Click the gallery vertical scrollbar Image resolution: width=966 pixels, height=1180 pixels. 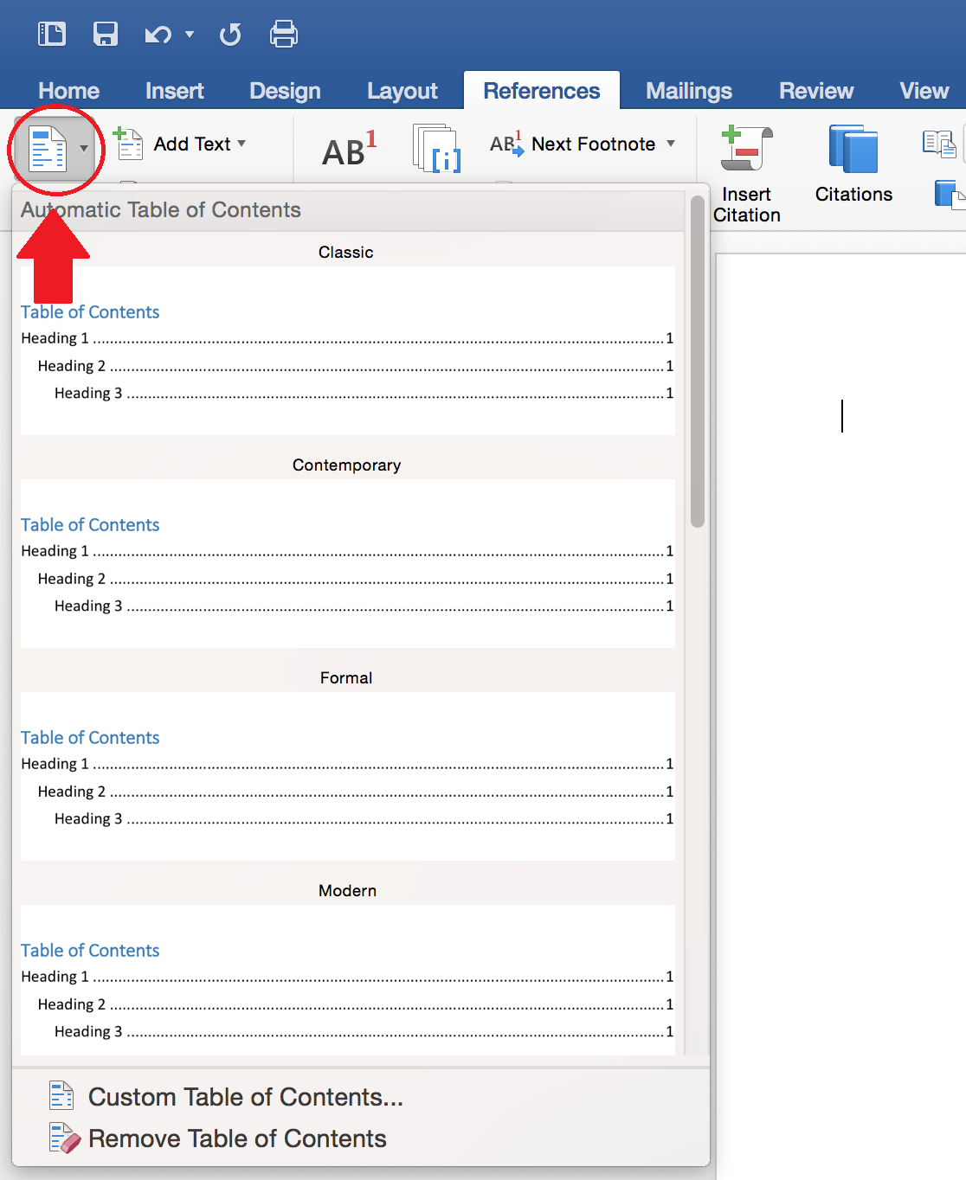tap(698, 363)
